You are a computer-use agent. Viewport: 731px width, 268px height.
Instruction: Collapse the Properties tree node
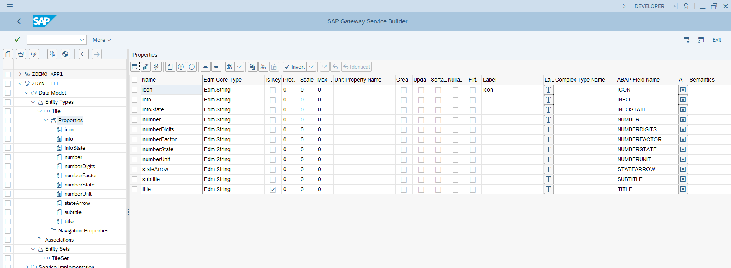coord(46,120)
